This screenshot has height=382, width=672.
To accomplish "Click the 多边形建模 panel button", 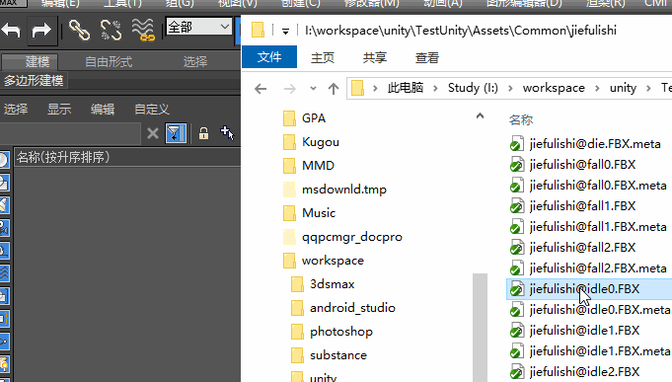I will (34, 81).
